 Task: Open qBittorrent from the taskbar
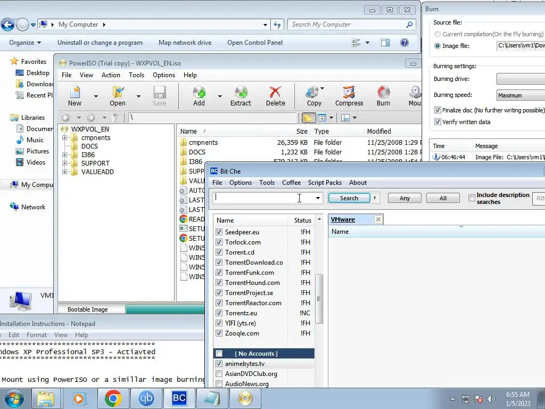pyautogui.click(x=146, y=398)
